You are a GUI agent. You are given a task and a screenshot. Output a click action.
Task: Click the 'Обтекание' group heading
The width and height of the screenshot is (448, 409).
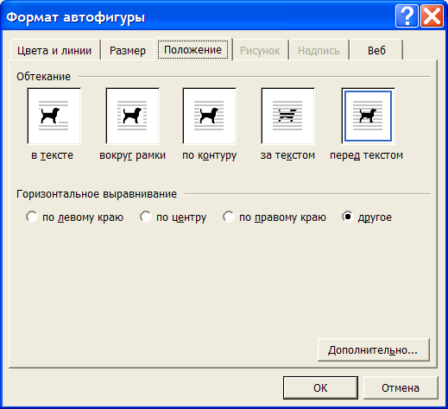point(43,77)
